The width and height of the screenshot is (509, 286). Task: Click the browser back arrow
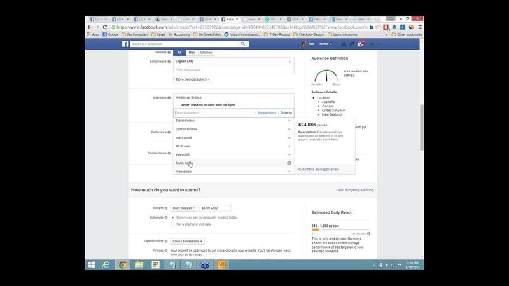tap(90, 27)
